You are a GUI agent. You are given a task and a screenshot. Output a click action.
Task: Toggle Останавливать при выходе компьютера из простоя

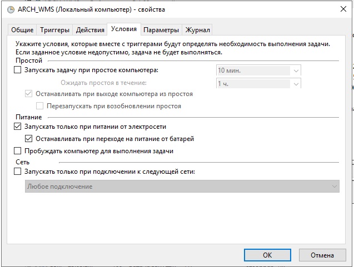29,94
